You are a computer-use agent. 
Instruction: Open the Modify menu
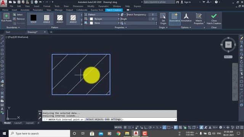[x=91, y=6]
